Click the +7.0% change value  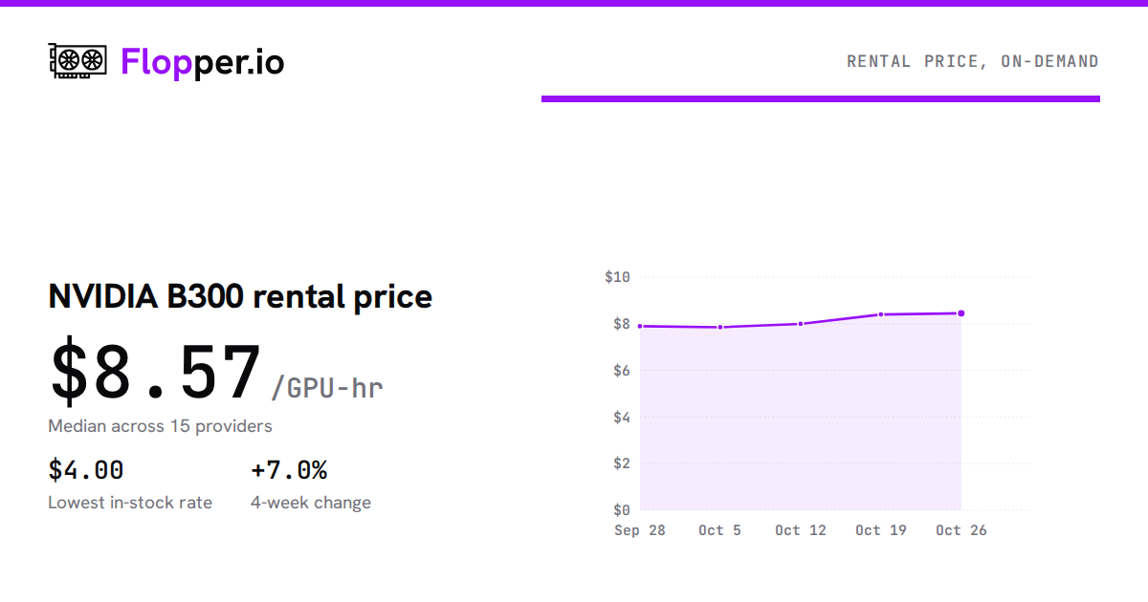point(289,470)
